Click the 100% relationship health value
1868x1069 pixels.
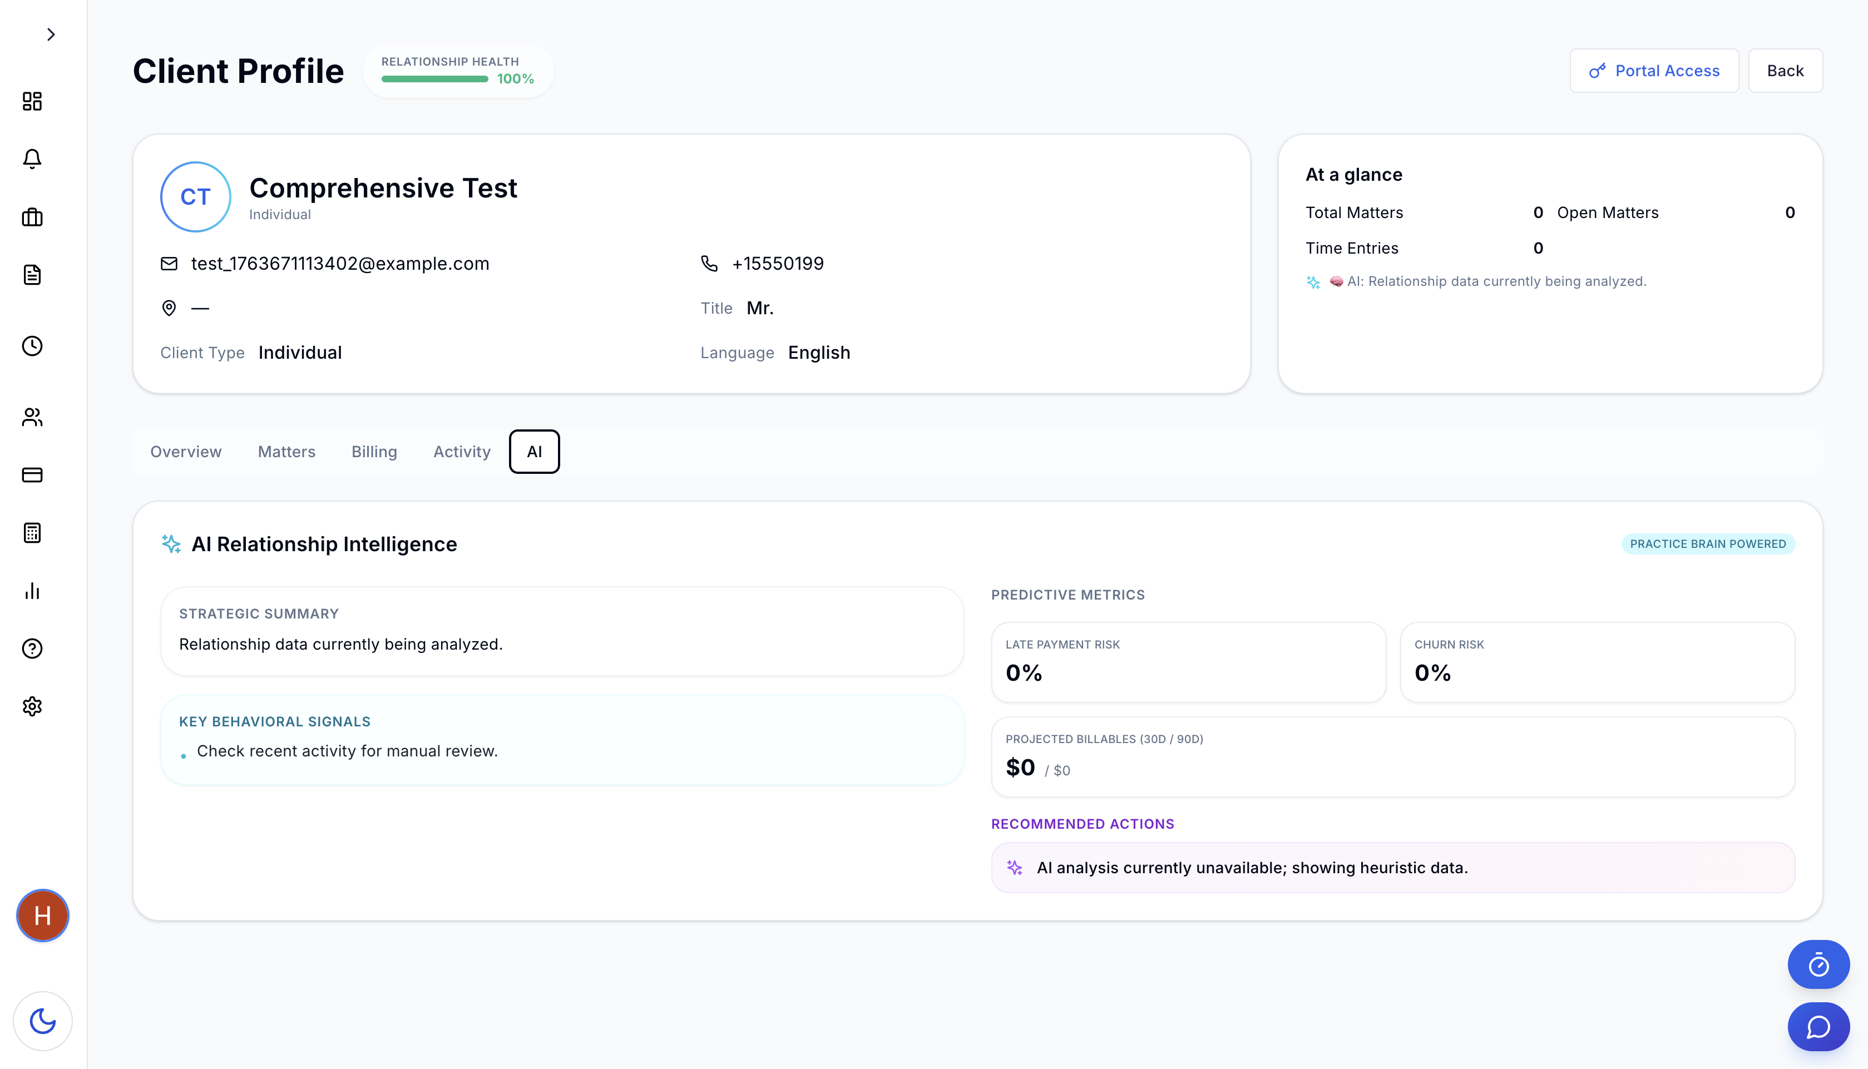(516, 78)
